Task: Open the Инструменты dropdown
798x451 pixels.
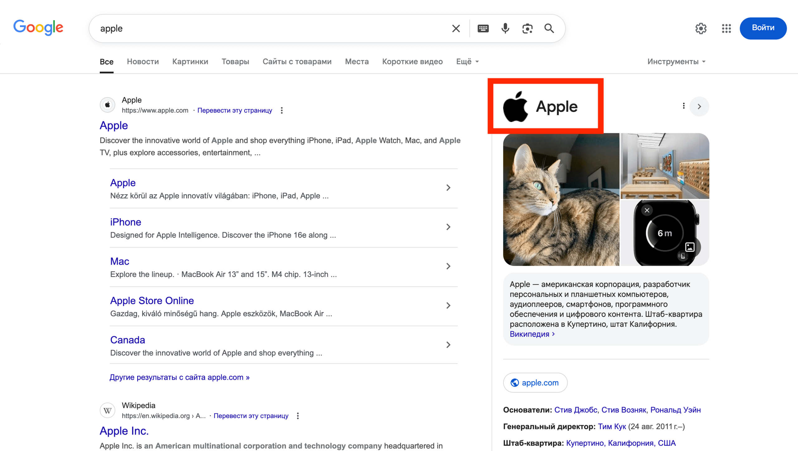Action: pos(676,62)
